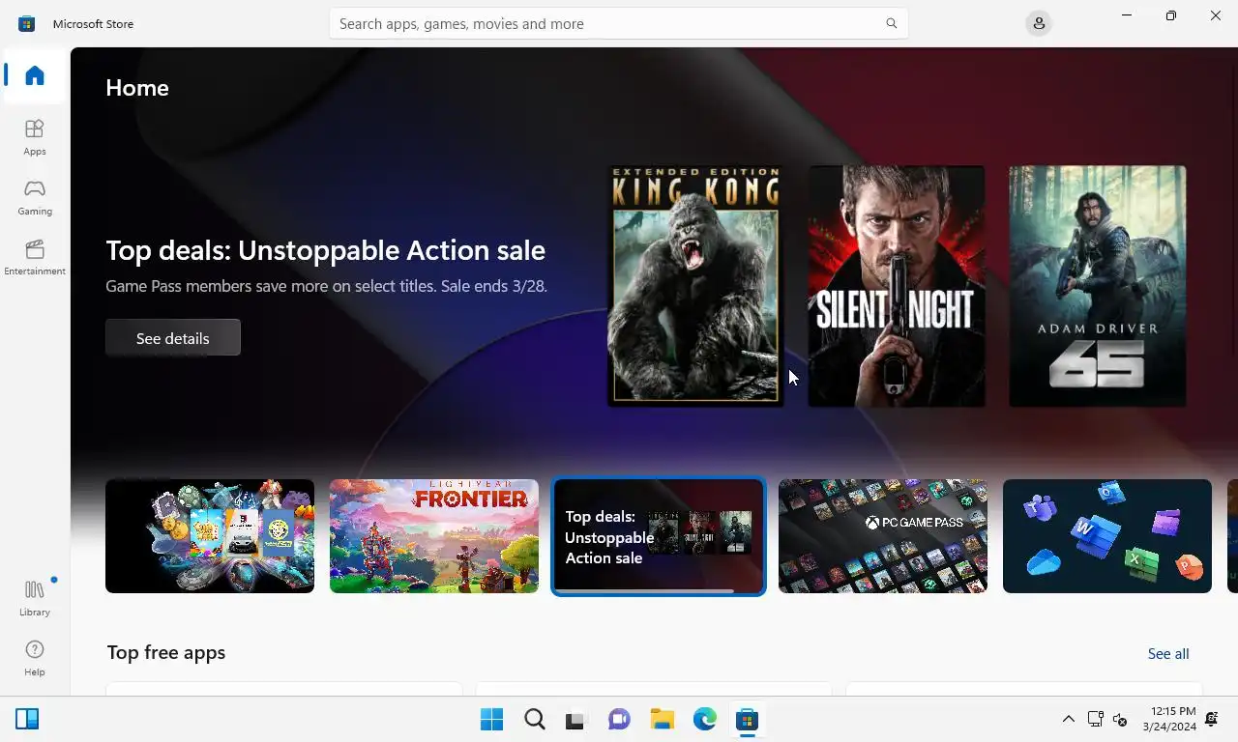Open Task View on taskbar
The width and height of the screenshot is (1238, 742).
click(x=576, y=720)
